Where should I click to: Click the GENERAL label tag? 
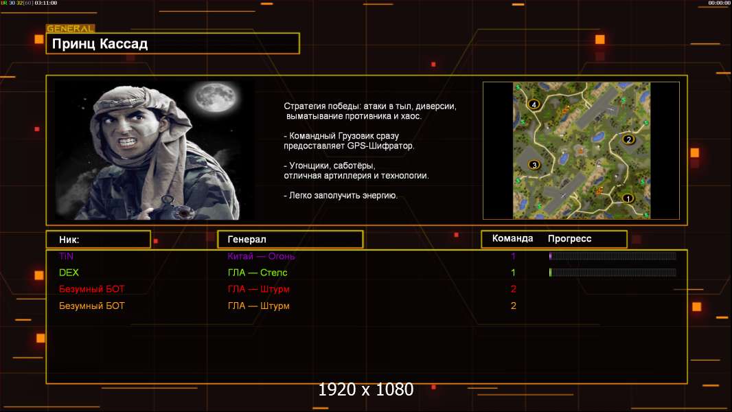coord(70,28)
